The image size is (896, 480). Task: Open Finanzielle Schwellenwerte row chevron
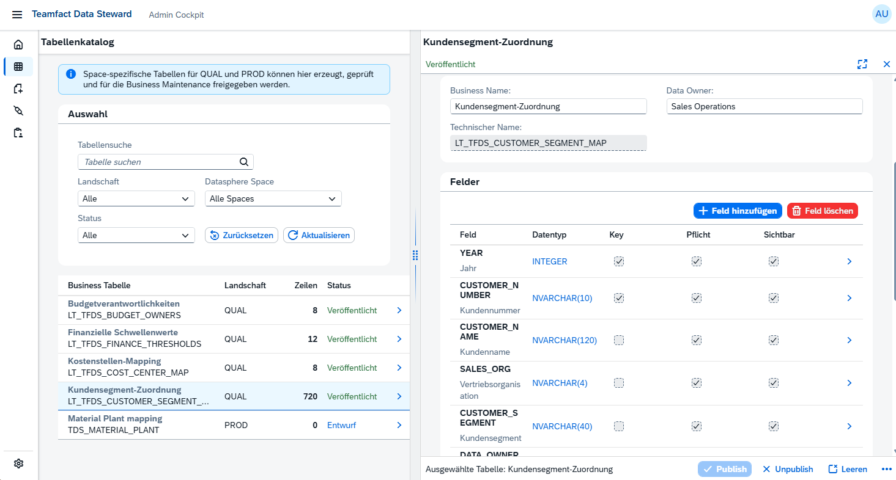pyautogui.click(x=399, y=339)
